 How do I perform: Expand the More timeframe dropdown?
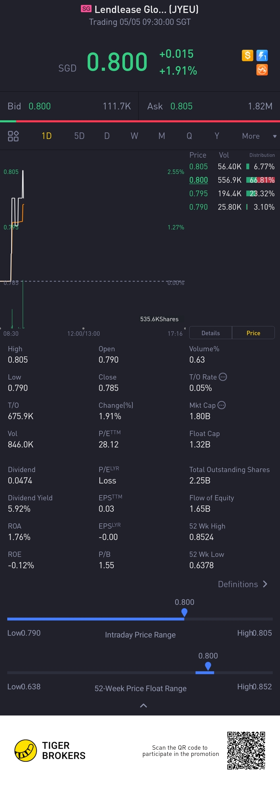259,136
